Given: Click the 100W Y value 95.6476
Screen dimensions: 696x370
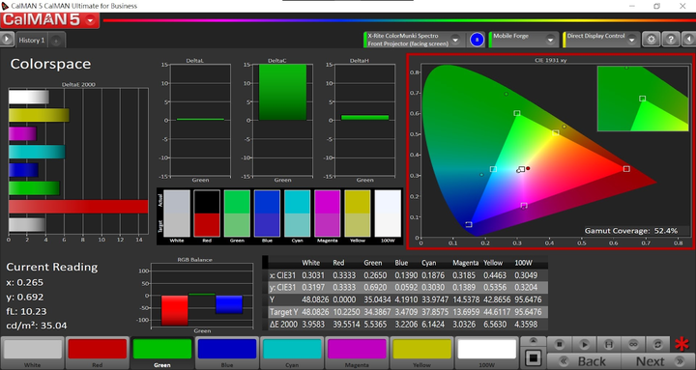Looking at the screenshot, I should coord(528,299).
